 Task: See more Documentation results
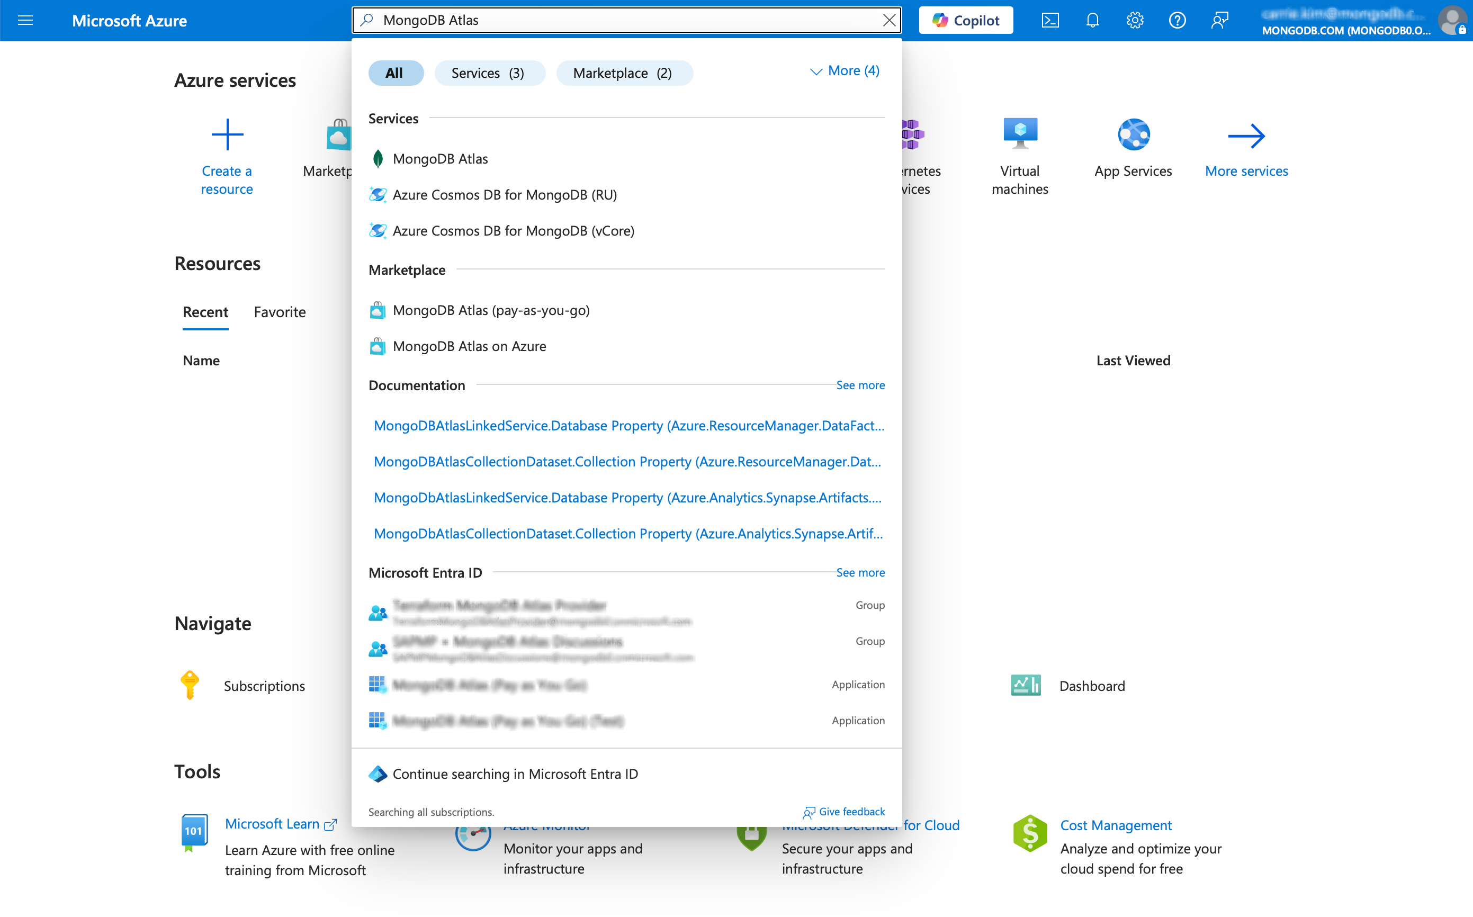click(860, 385)
